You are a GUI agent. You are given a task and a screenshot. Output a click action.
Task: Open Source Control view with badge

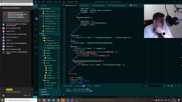(36, 18)
